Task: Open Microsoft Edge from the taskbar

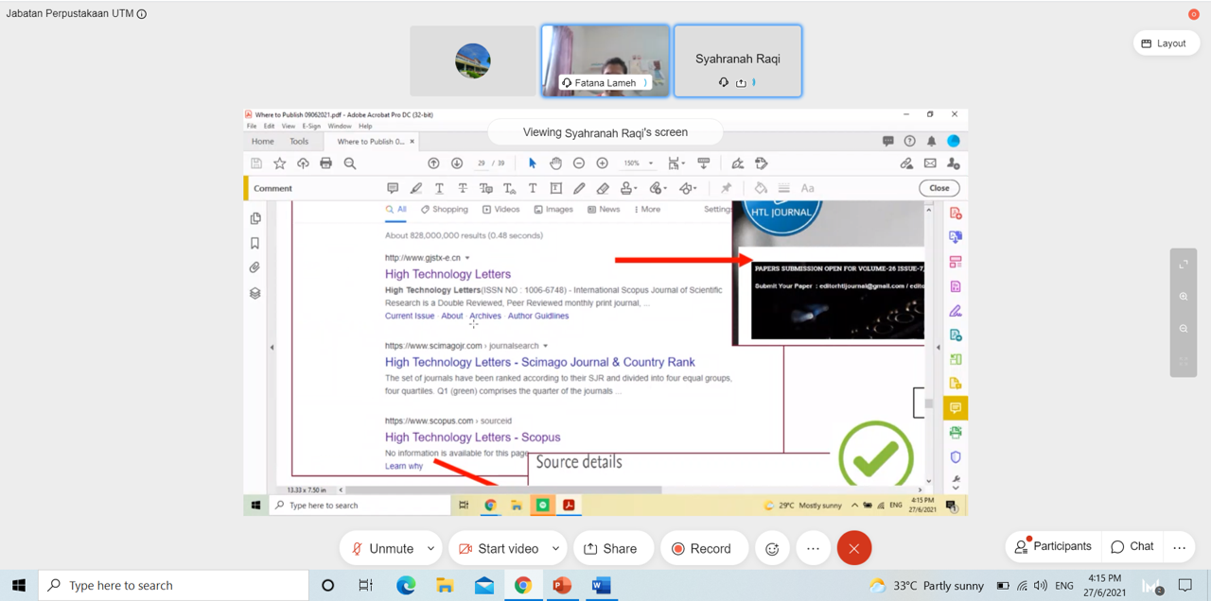Action: coord(406,586)
